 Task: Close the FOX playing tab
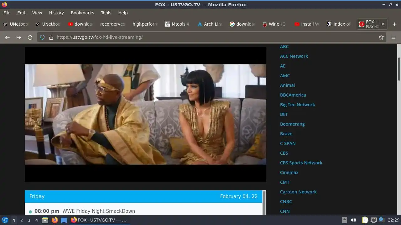pyautogui.click(x=383, y=24)
